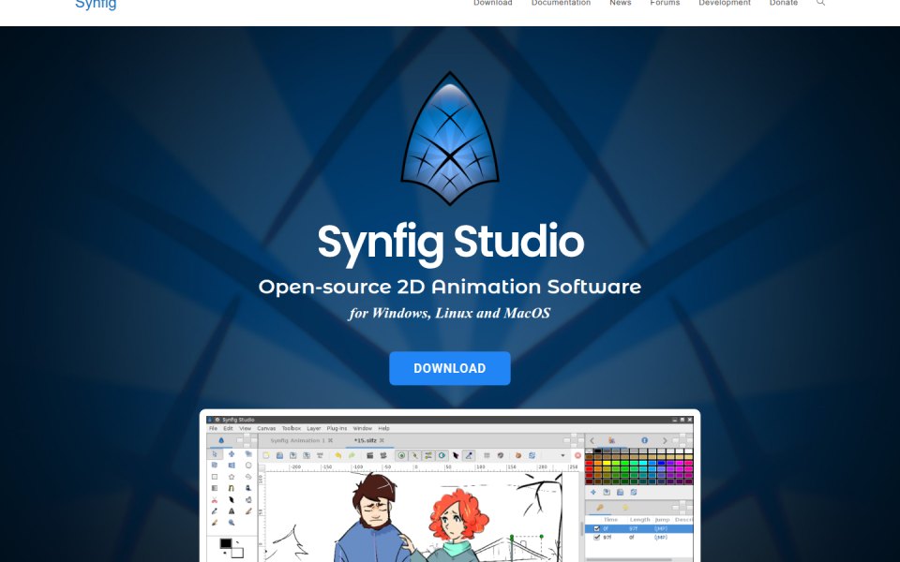
Task: Open News in the site navigation
Action: (x=621, y=3)
